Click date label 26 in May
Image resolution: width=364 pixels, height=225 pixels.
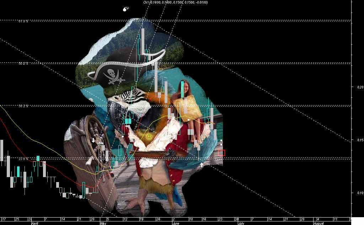[158, 219]
